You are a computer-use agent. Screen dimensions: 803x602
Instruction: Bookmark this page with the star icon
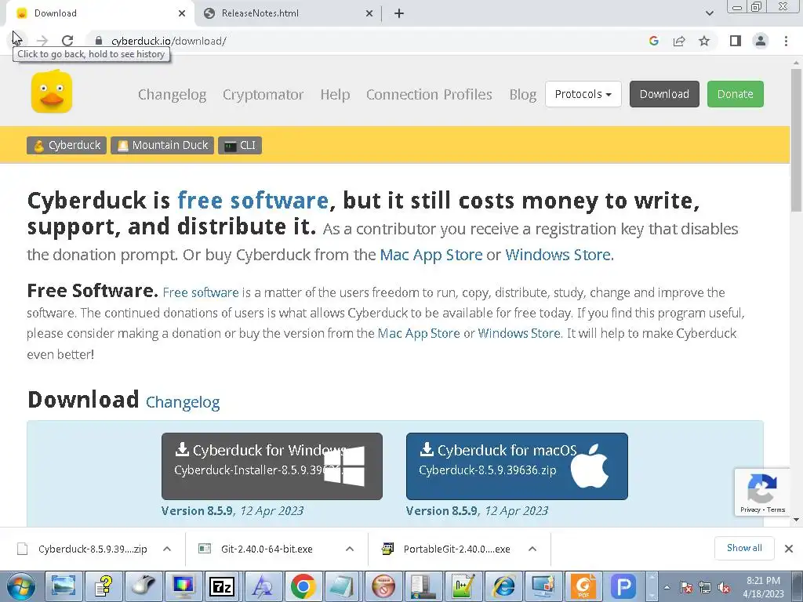705,41
